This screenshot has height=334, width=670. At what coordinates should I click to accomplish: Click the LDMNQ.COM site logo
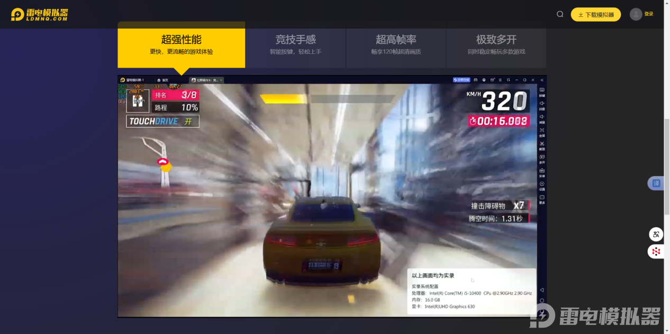[x=40, y=14]
